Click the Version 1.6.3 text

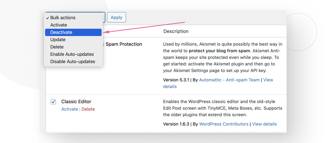tap(176, 124)
